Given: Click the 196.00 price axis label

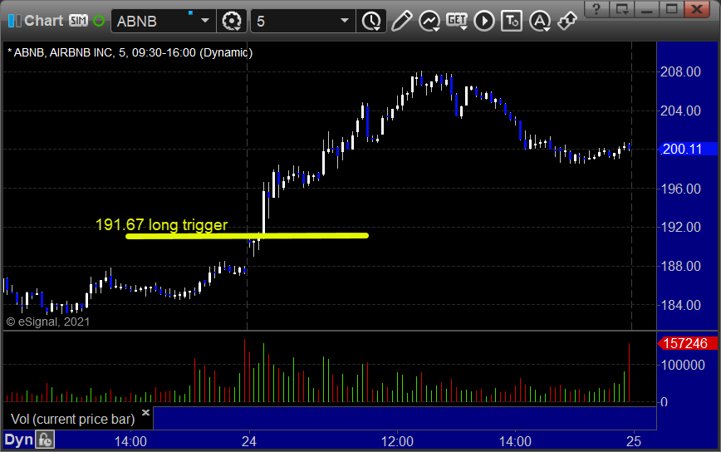Looking at the screenshot, I should tap(680, 189).
